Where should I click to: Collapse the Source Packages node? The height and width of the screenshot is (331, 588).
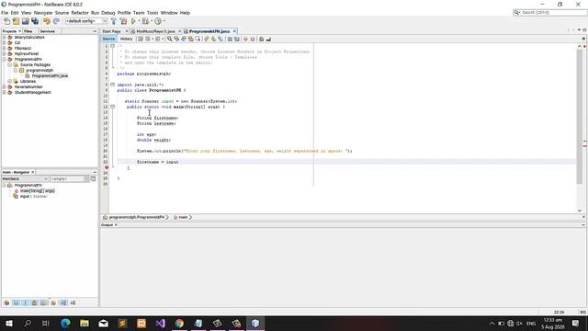click(10, 64)
